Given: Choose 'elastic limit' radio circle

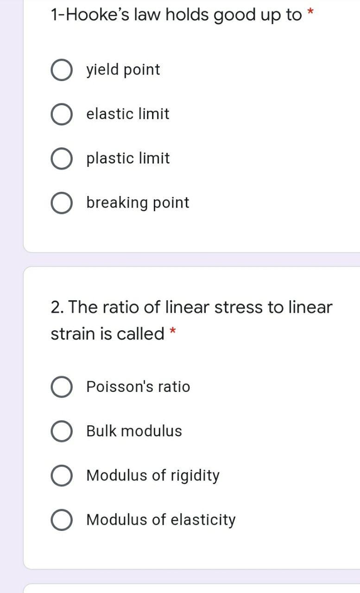Looking at the screenshot, I should point(61,114).
